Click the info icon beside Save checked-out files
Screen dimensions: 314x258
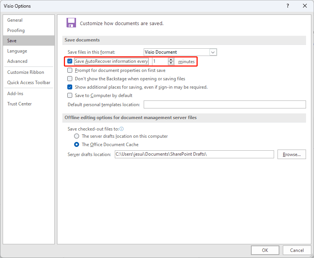122,129
